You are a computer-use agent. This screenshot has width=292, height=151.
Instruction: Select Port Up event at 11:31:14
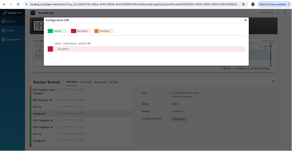tap(81, 134)
